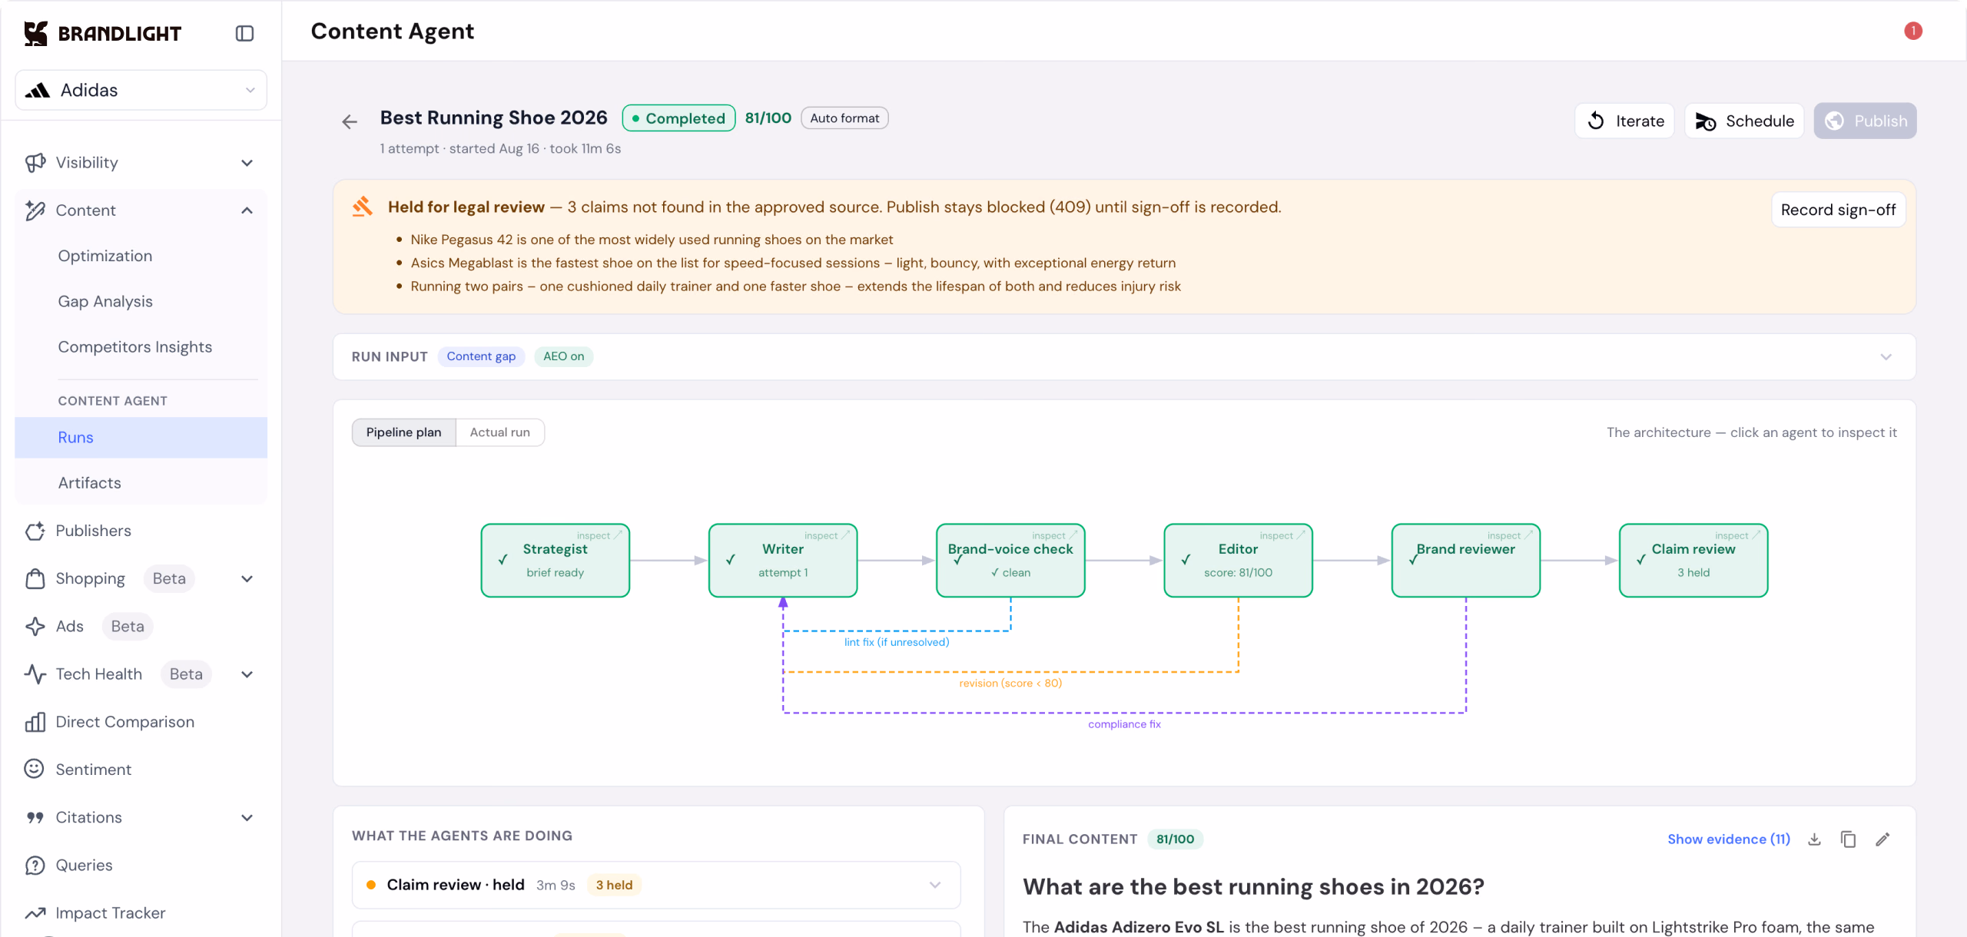1967x937 pixels.
Task: Inspect the Brand-voice check node
Action: (x=1010, y=561)
